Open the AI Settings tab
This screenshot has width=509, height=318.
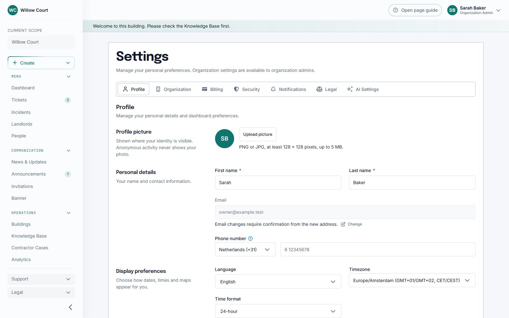tap(363, 89)
